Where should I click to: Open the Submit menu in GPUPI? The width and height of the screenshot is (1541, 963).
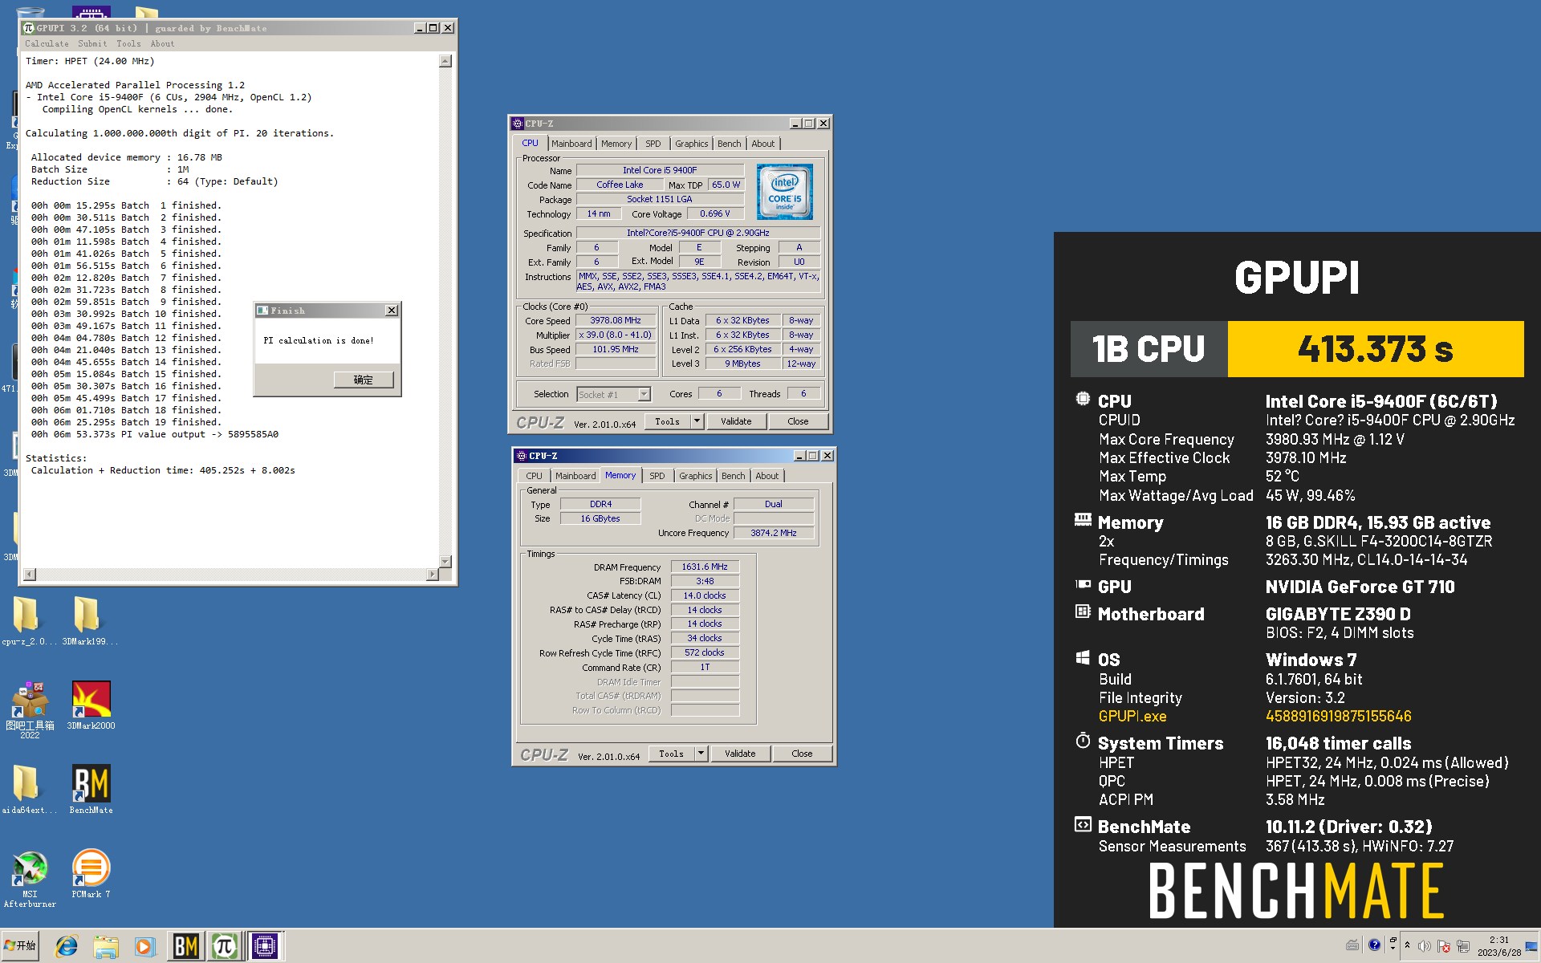[x=92, y=44]
